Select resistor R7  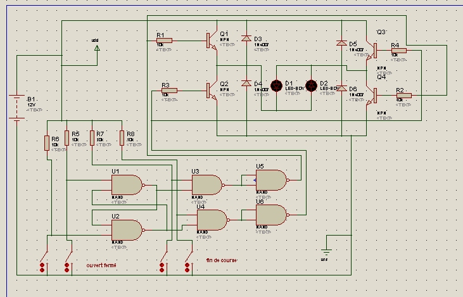pyautogui.click(x=92, y=138)
